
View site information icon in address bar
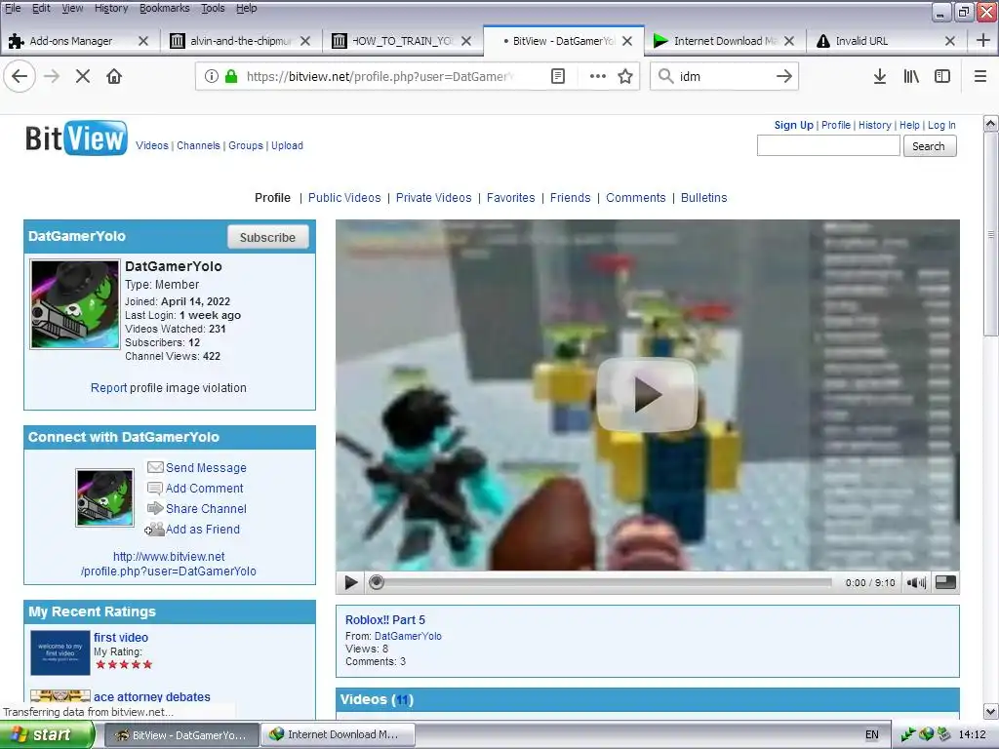click(x=212, y=76)
